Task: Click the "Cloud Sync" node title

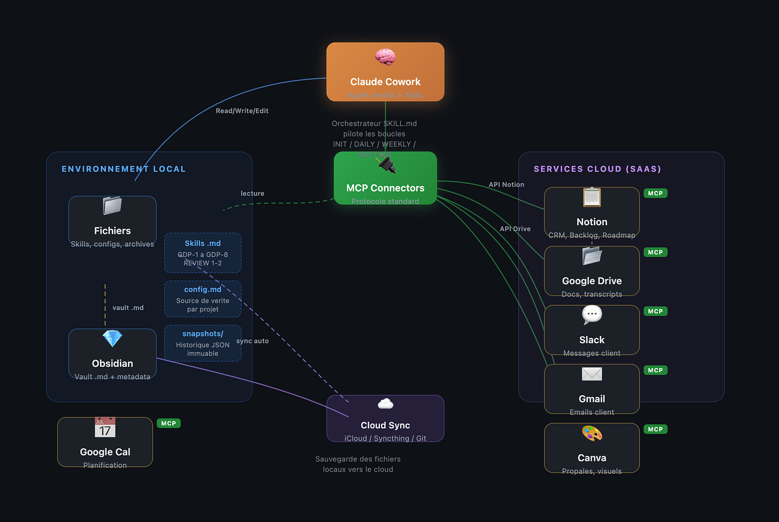Action: pos(385,425)
